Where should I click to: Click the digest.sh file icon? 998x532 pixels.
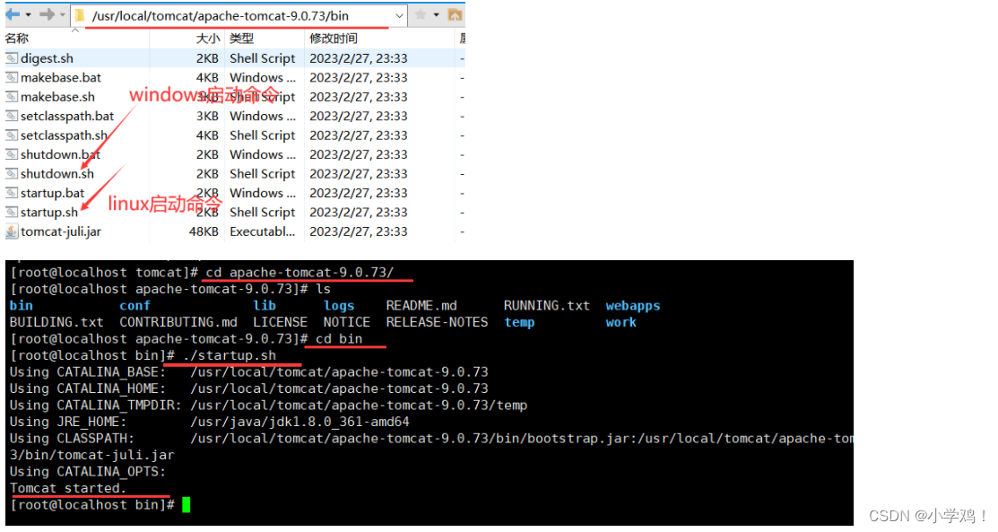12,58
